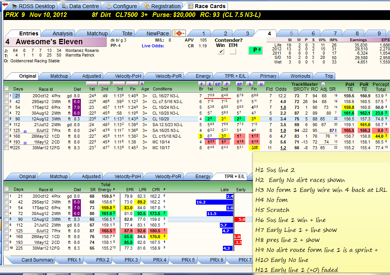The image size is (390, 275).
Task: Open the orange diamond dropdown button
Action: click(x=179, y=33)
